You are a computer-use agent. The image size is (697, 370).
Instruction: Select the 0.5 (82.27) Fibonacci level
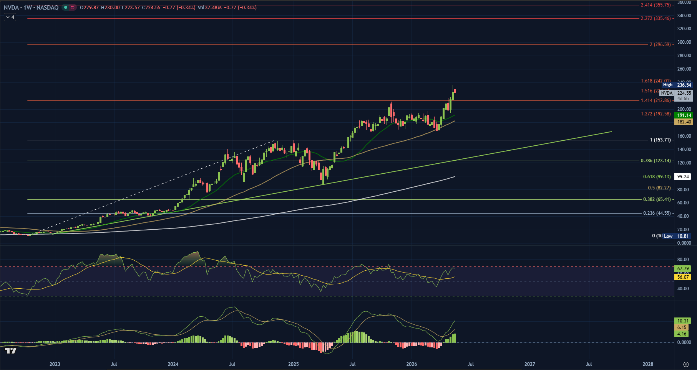click(659, 188)
